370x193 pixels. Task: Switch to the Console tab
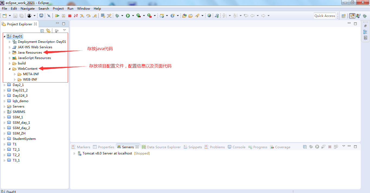(x=236, y=147)
